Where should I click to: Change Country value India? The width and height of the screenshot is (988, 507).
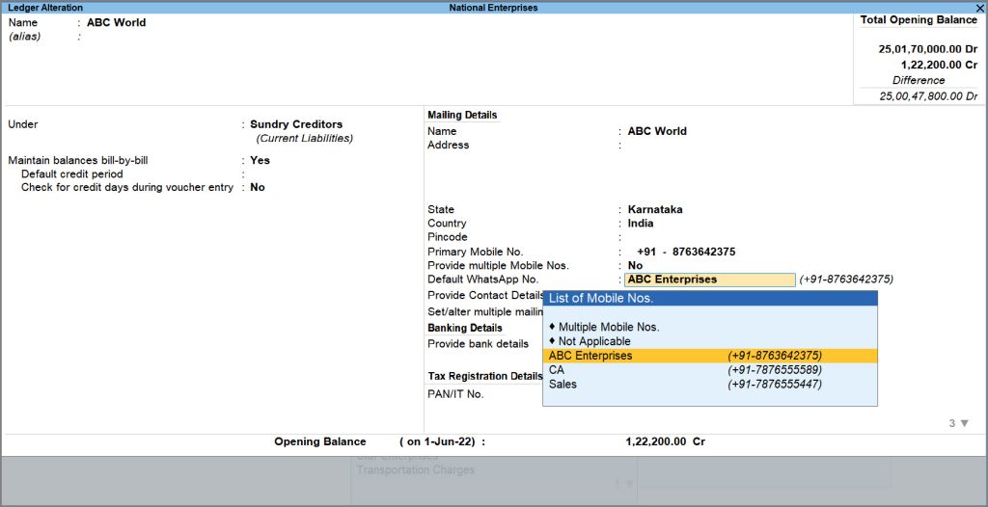(x=641, y=224)
